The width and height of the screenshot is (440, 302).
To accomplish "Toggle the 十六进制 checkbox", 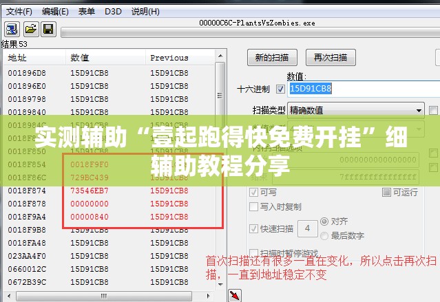I will click(x=280, y=89).
